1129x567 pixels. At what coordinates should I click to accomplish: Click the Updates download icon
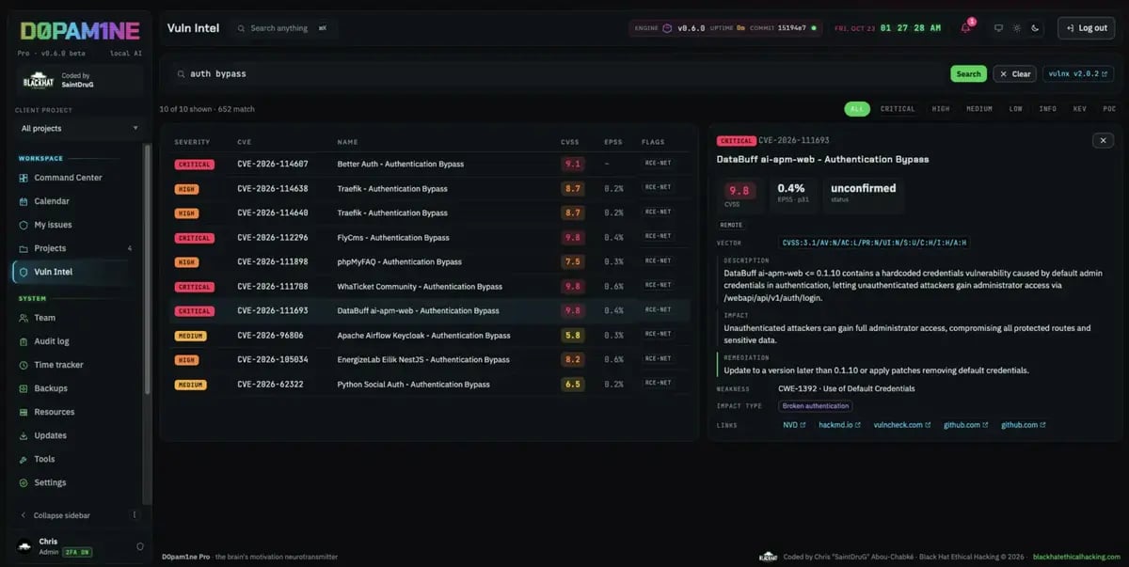click(24, 435)
